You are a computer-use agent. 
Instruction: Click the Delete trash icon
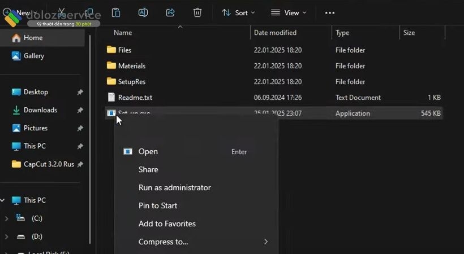197,12
